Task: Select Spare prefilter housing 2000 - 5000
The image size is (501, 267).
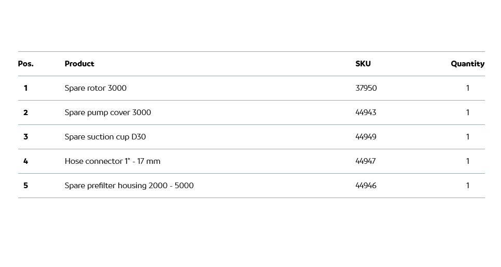Action: pyautogui.click(x=129, y=186)
